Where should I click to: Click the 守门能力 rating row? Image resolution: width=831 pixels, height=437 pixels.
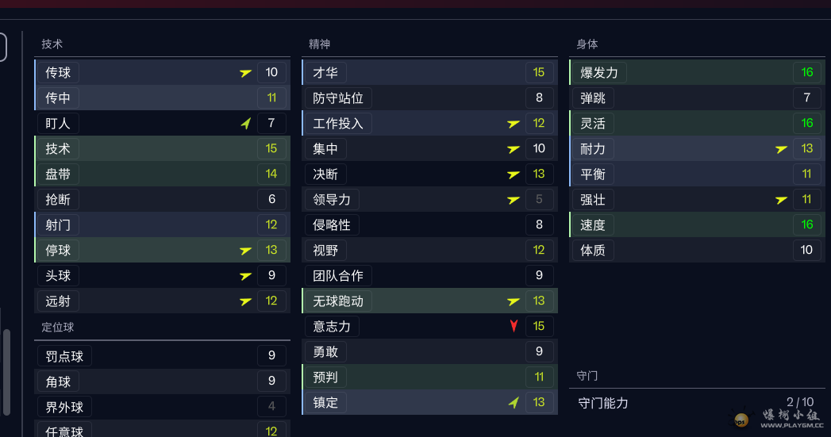pos(696,403)
